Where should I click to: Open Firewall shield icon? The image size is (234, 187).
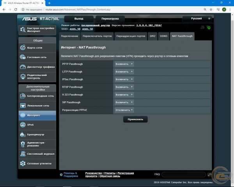click(23, 134)
